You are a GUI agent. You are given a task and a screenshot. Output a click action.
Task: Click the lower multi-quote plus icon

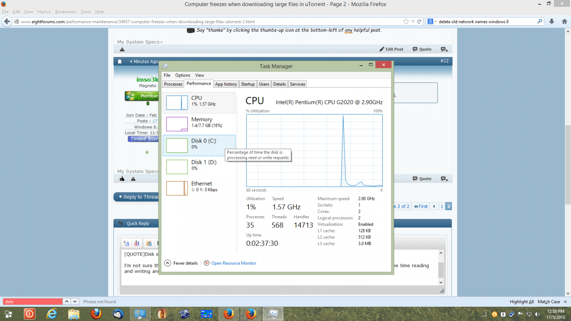click(x=444, y=179)
